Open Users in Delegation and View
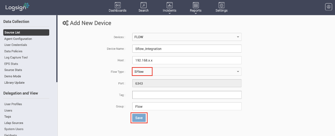The width and height of the screenshot is (335, 136). pos(8,111)
